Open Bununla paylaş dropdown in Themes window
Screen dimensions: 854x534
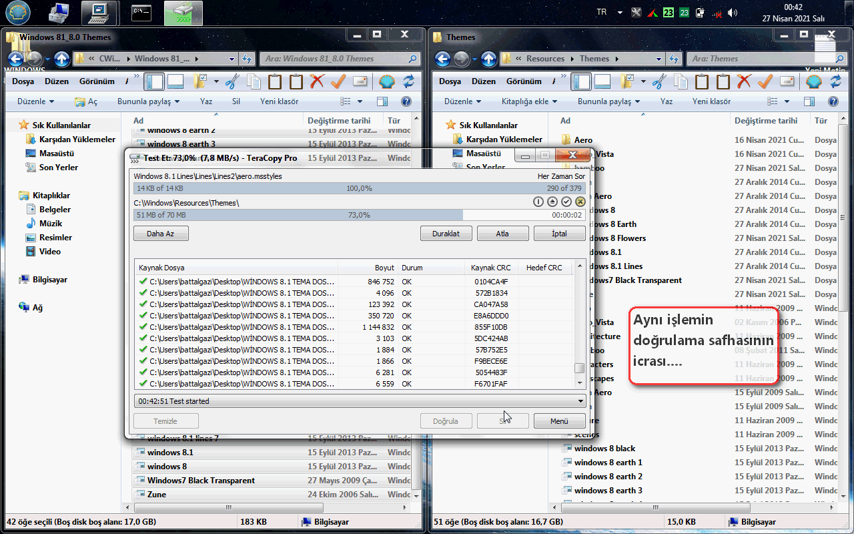pyautogui.click(x=608, y=101)
